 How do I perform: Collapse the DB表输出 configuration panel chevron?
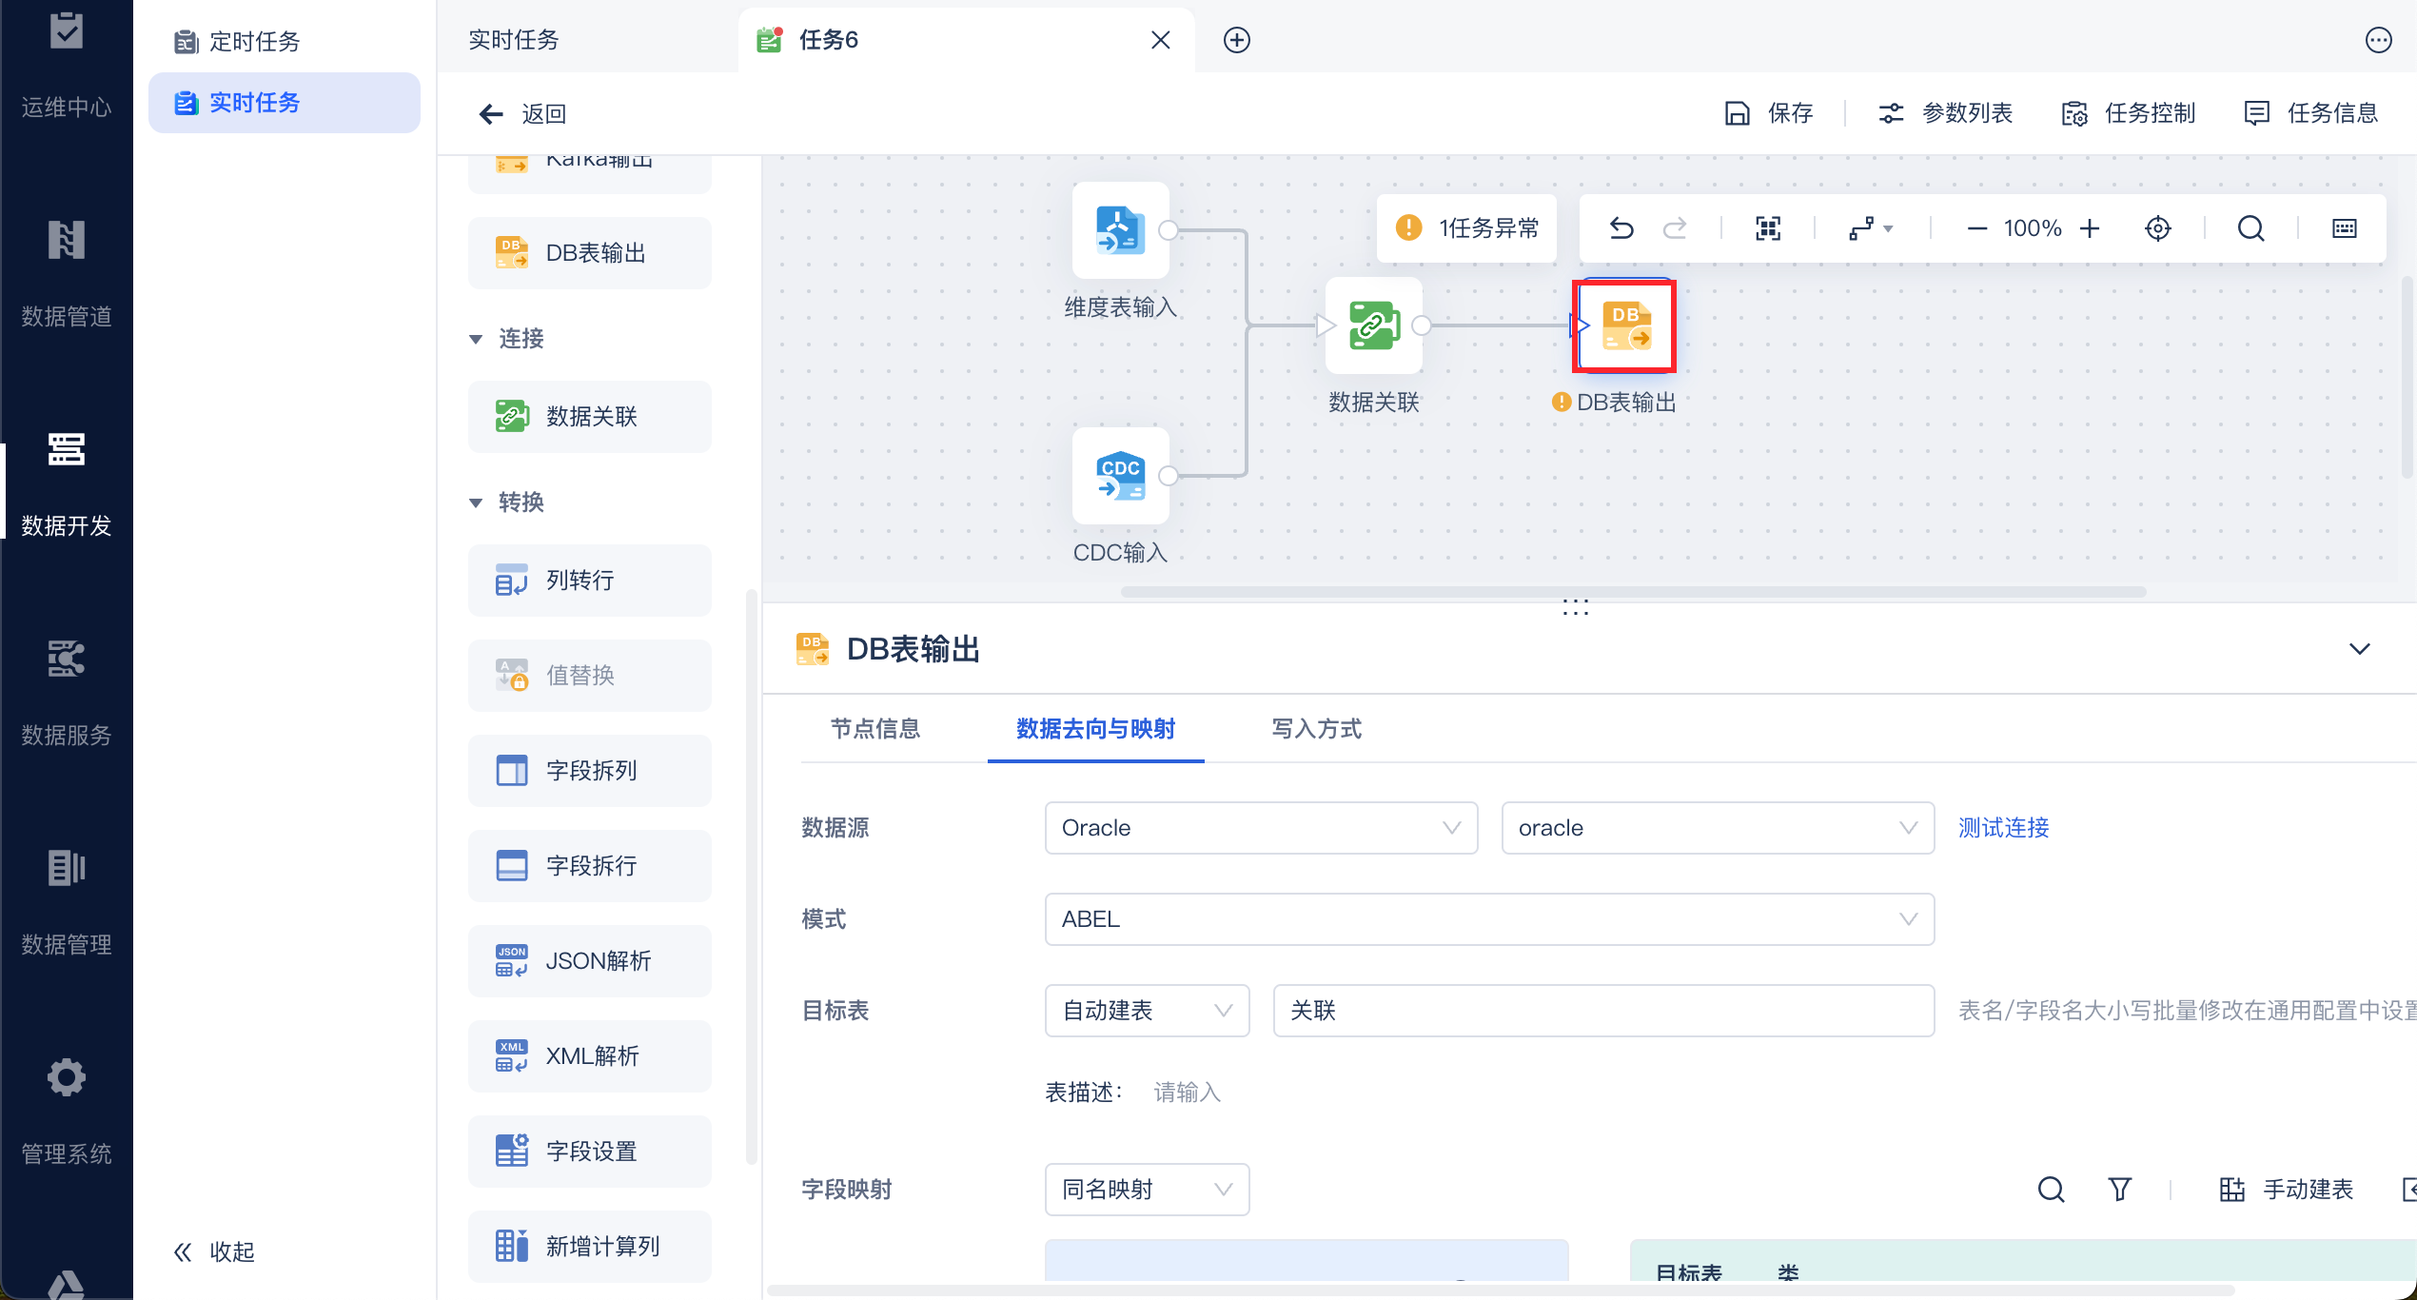2359,649
